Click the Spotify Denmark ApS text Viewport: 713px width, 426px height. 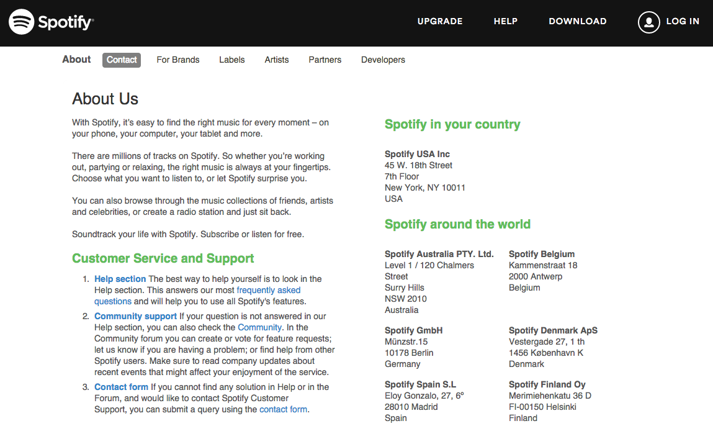(553, 331)
